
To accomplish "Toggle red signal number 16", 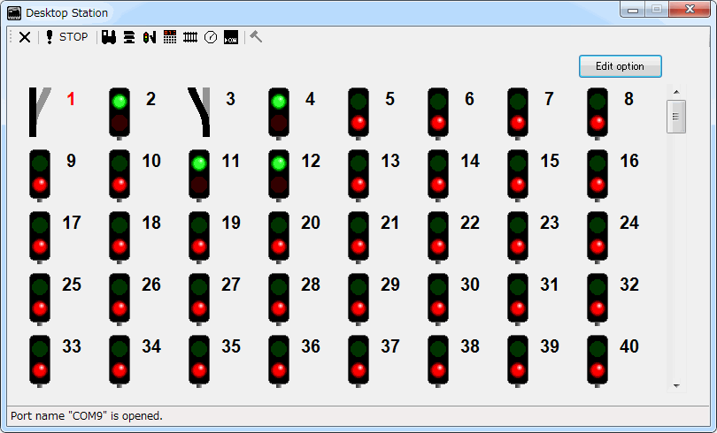I will pyautogui.click(x=597, y=175).
